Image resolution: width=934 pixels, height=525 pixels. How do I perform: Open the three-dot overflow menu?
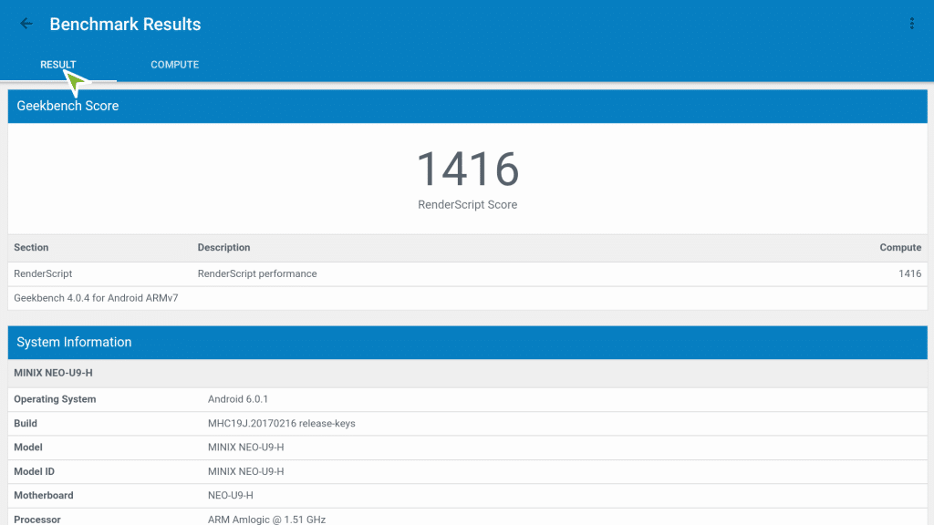point(911,24)
